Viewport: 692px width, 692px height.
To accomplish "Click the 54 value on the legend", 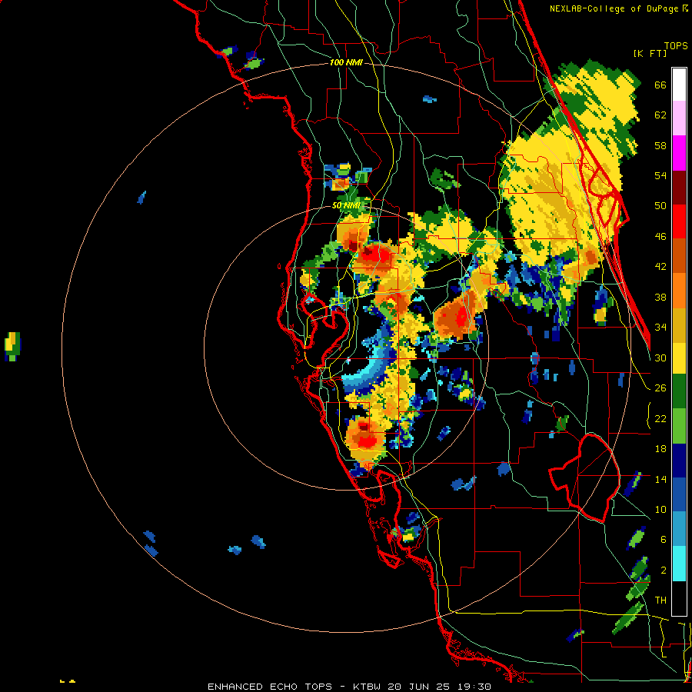I will tap(660, 175).
